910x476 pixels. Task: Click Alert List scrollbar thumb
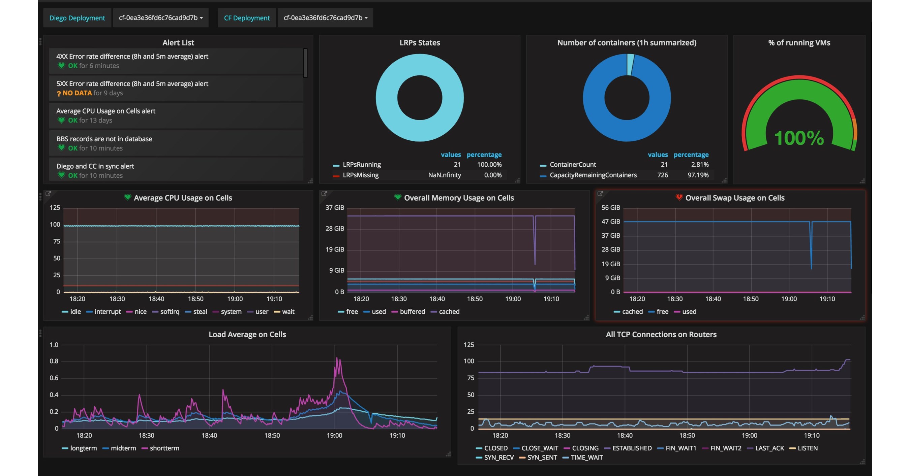(x=306, y=63)
